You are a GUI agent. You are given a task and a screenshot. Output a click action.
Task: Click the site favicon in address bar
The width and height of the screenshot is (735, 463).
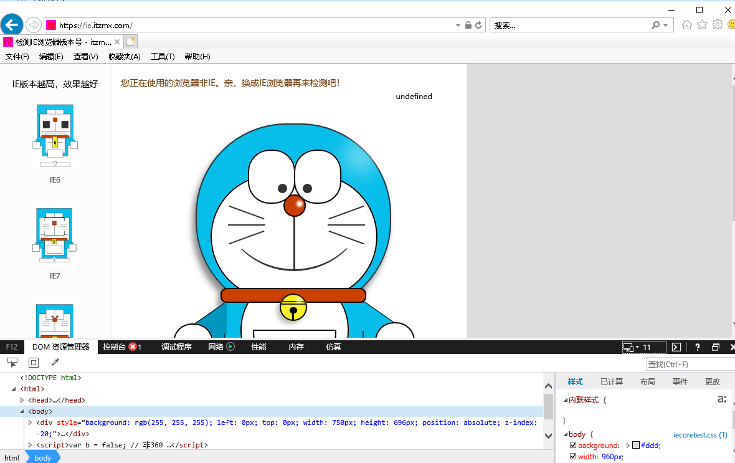click(51, 26)
